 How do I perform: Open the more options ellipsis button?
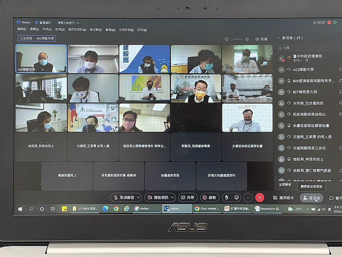[x=248, y=198]
